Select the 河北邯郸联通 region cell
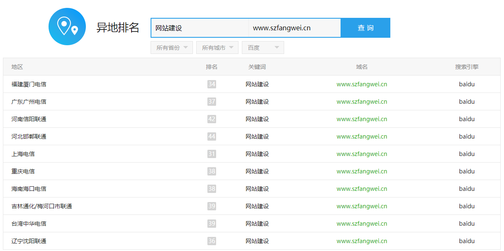Image resolution: width=504 pixels, height=251 pixels. coord(29,136)
